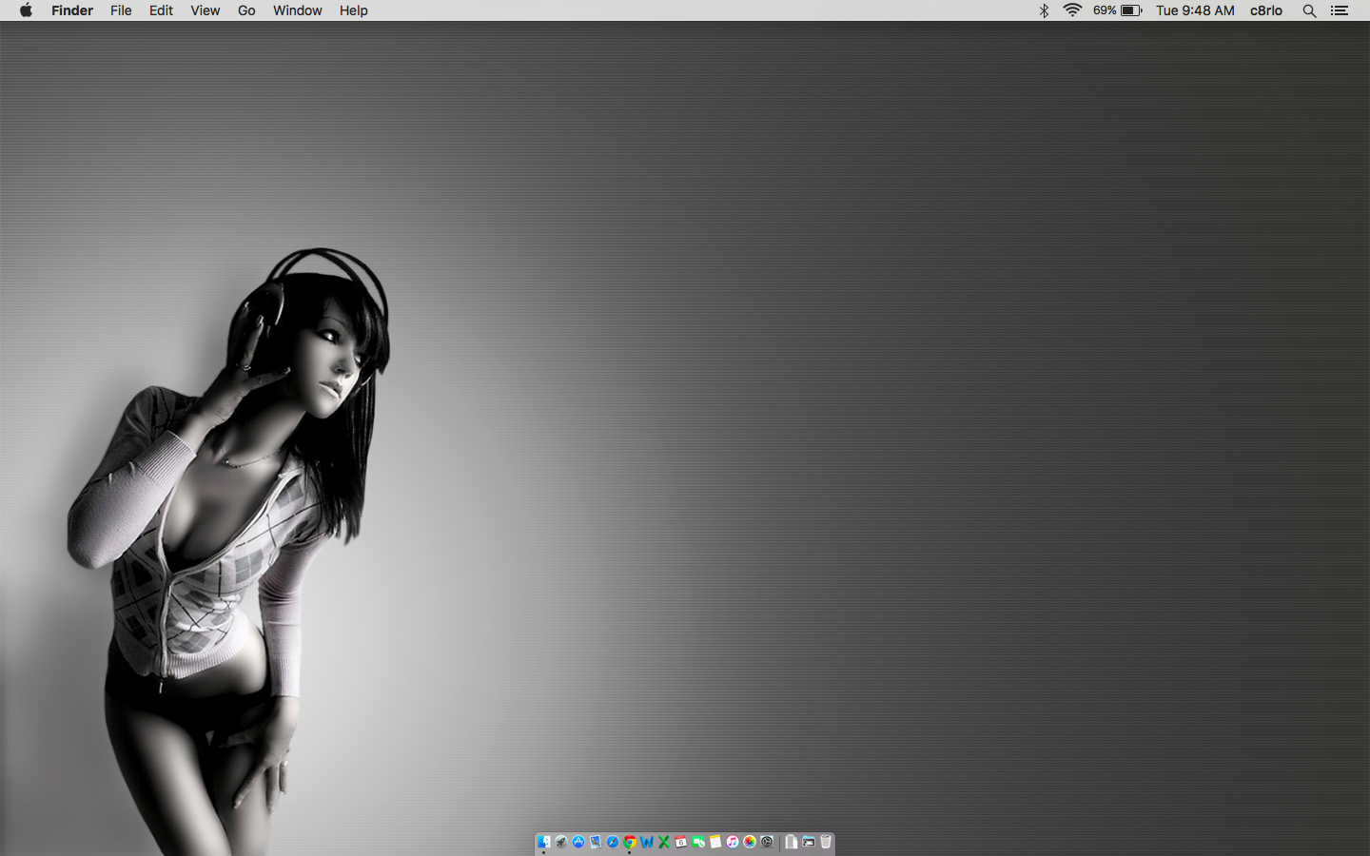Show battery status at 69%
Screen dimensions: 1370x856
tap(1117, 10)
